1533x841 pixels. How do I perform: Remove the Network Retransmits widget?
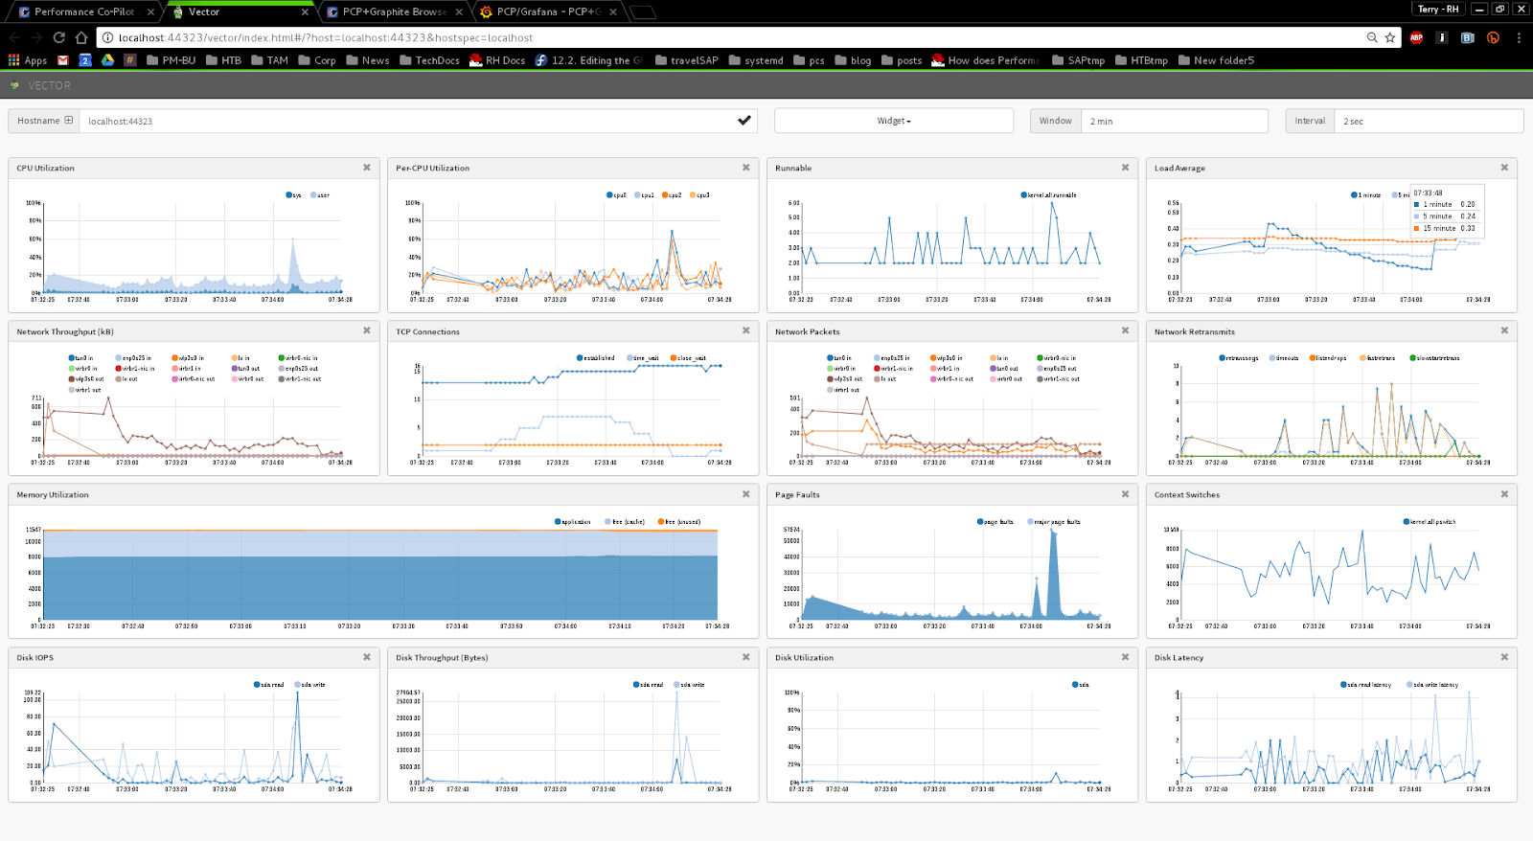pos(1505,330)
